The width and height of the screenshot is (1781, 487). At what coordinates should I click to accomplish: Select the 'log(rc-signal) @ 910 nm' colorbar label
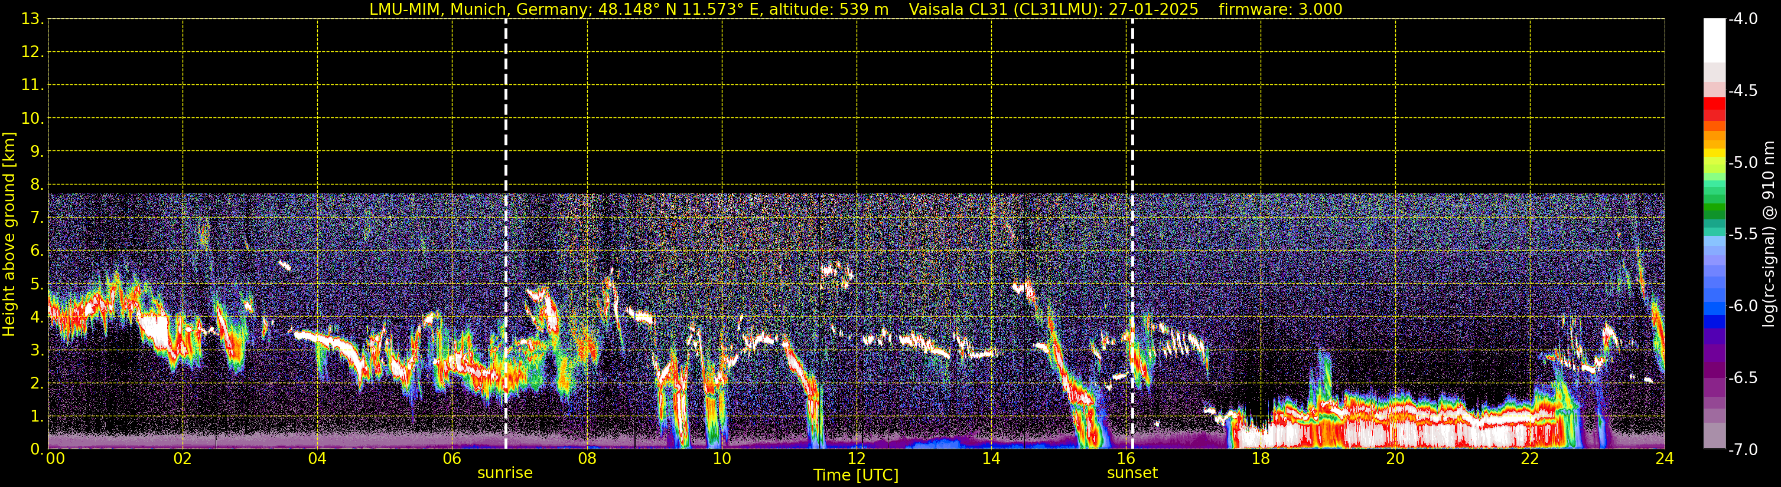1769,235
